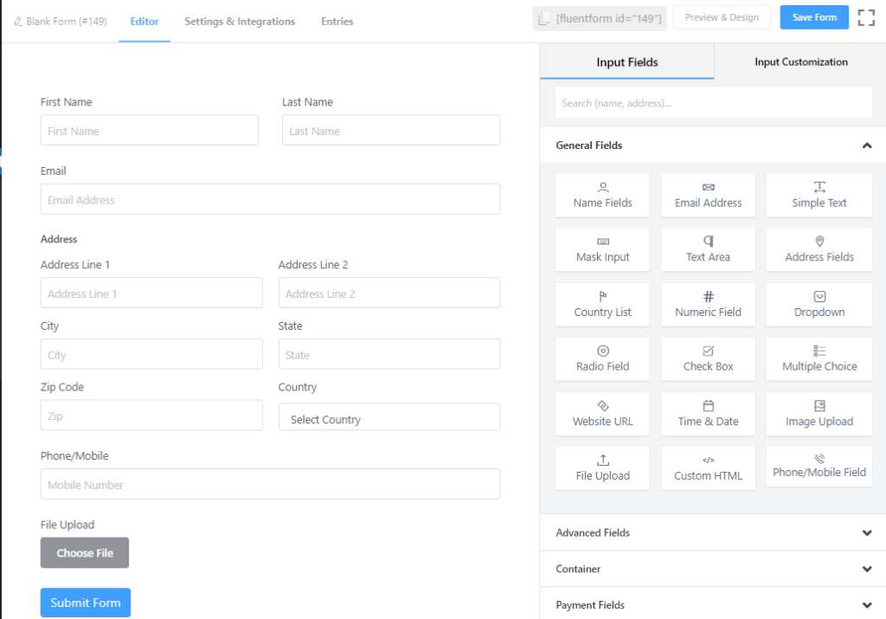Viewport: 886px width, 619px height.
Task: Open the Payment Fields section
Action: click(711, 604)
